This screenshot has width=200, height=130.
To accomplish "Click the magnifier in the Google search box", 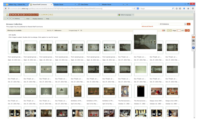I will pos(173,9).
